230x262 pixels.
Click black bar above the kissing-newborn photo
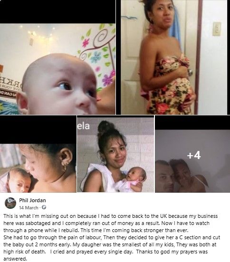(38, 130)
